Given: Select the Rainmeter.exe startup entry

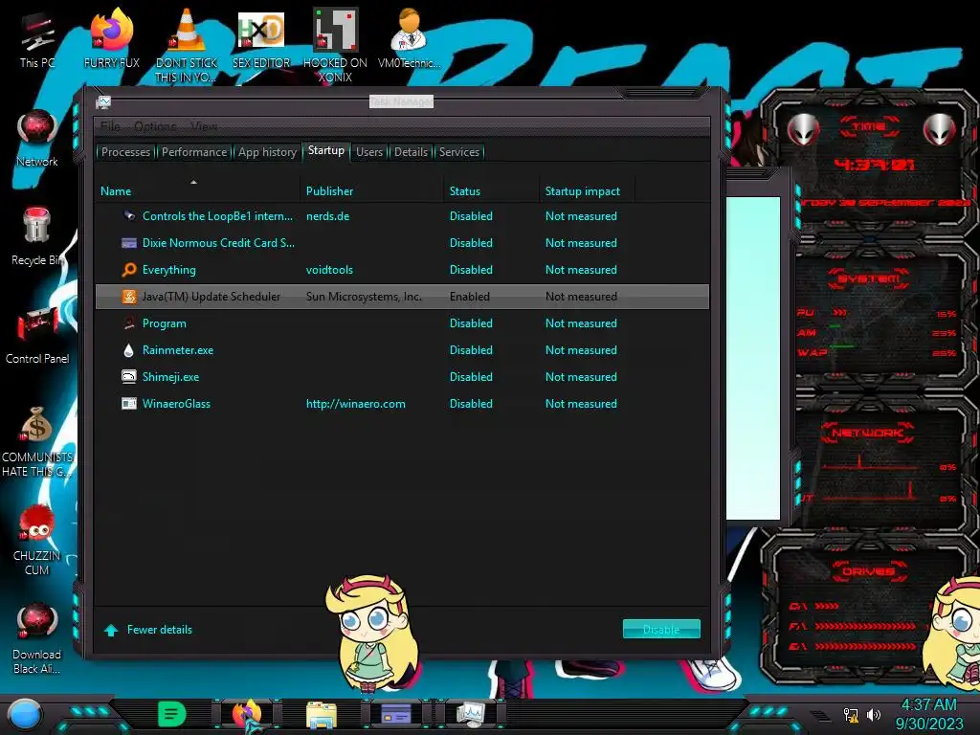Looking at the screenshot, I should click(403, 350).
